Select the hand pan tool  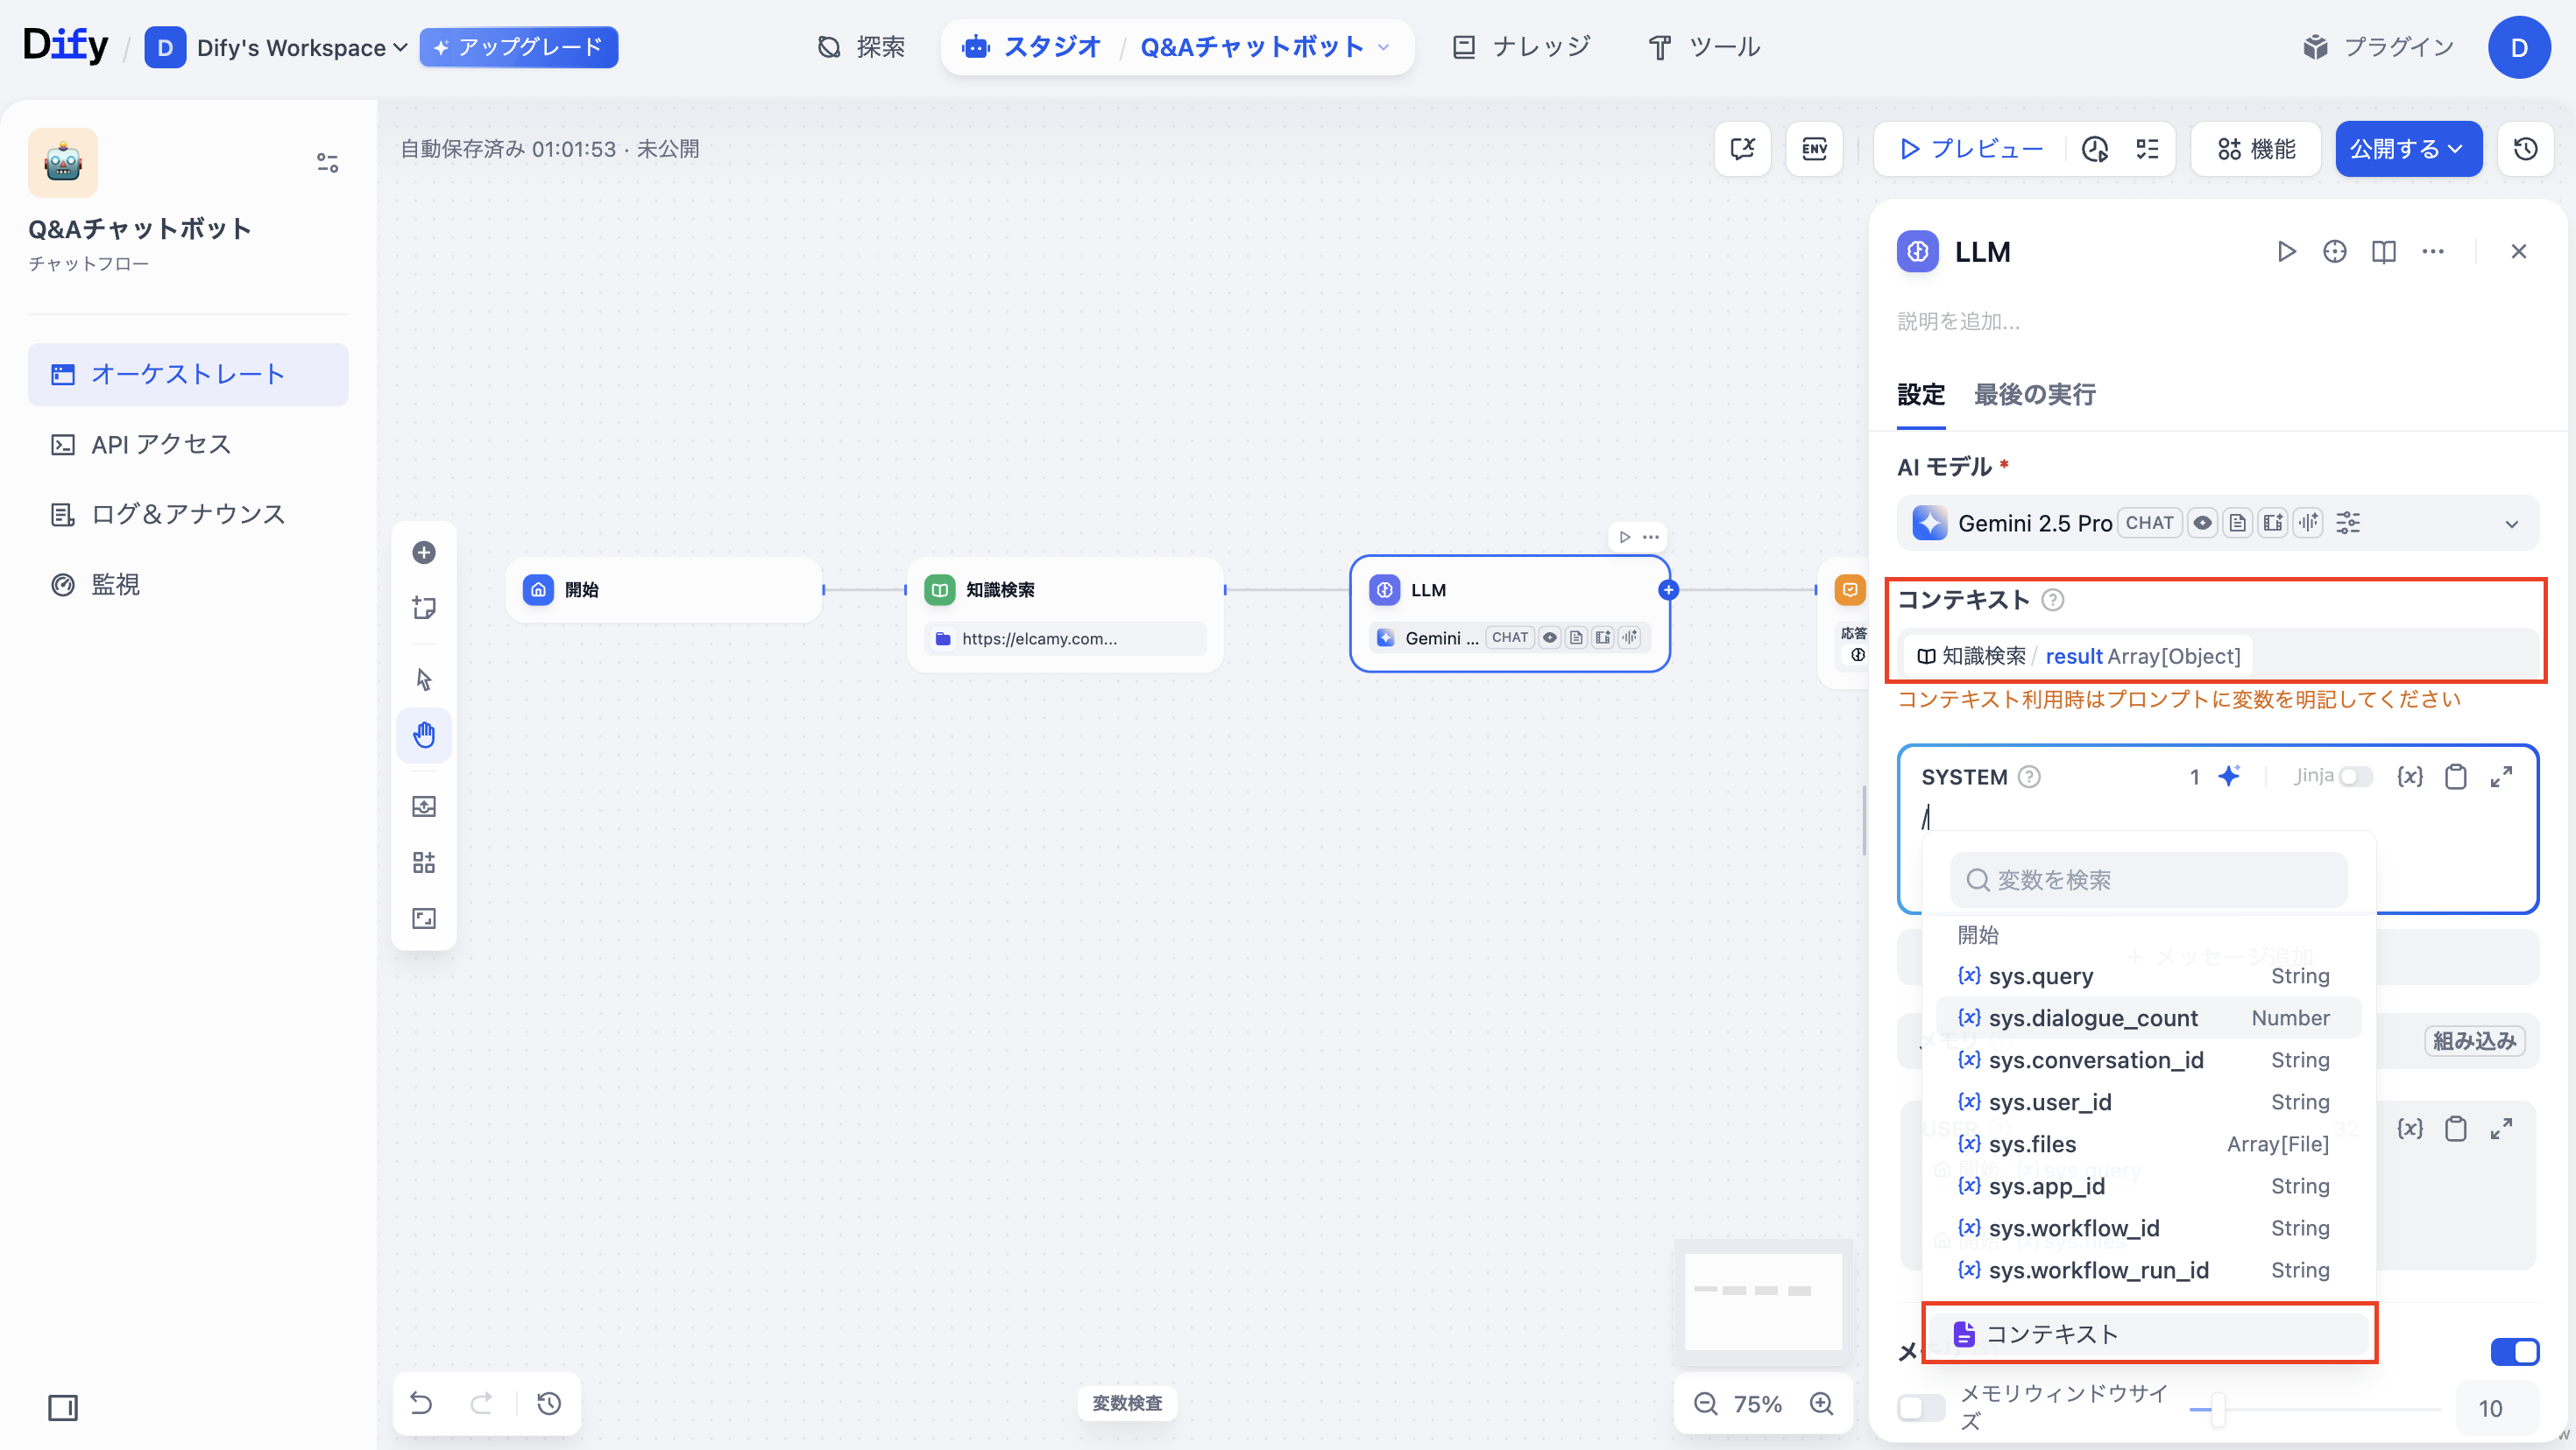click(x=424, y=736)
